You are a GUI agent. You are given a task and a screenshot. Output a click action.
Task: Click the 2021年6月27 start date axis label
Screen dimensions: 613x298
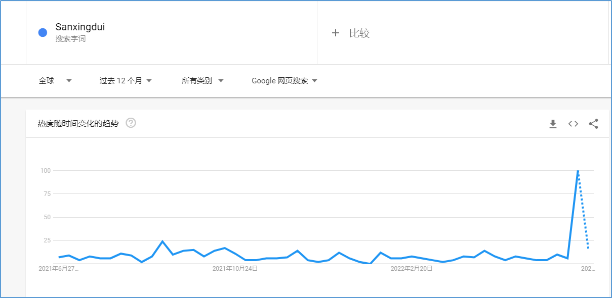pyautogui.click(x=58, y=269)
